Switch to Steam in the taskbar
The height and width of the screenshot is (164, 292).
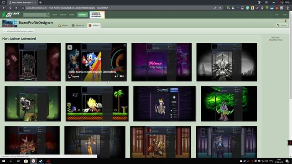point(41,161)
